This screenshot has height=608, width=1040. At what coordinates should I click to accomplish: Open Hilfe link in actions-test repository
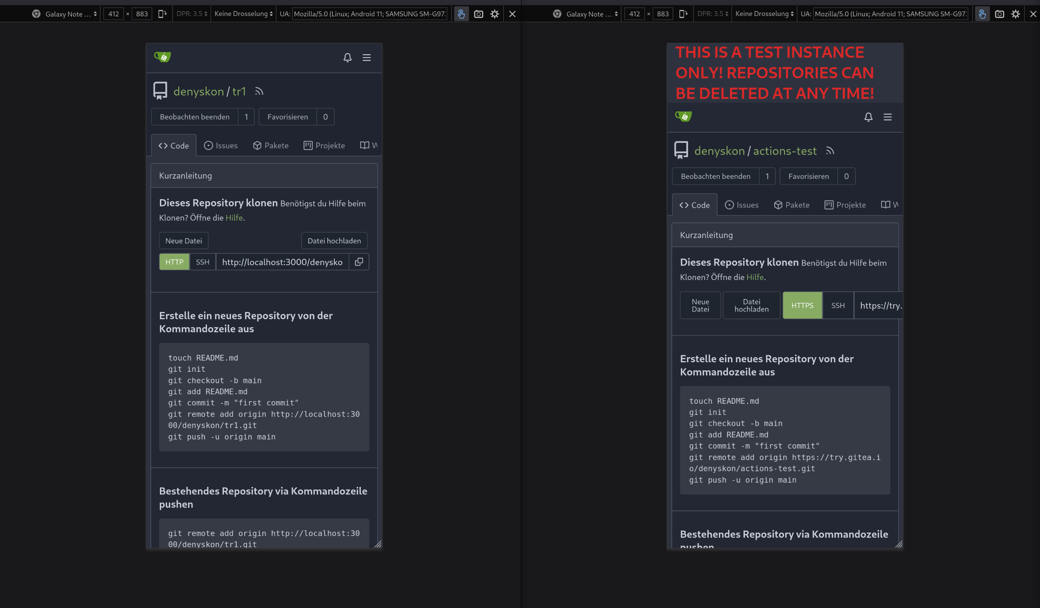point(755,277)
